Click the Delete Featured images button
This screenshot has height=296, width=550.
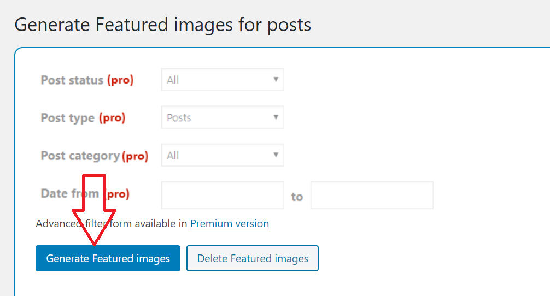pyautogui.click(x=253, y=258)
